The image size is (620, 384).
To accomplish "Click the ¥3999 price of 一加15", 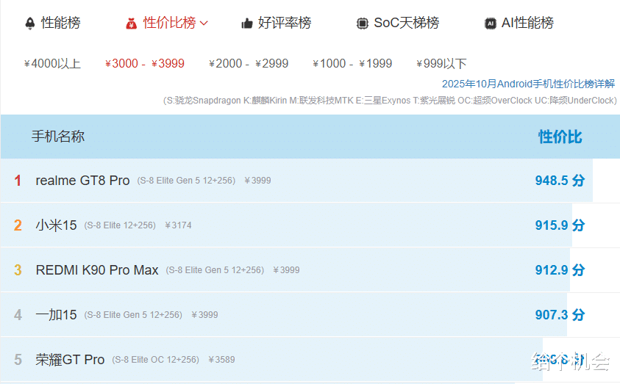I will 204,315.
